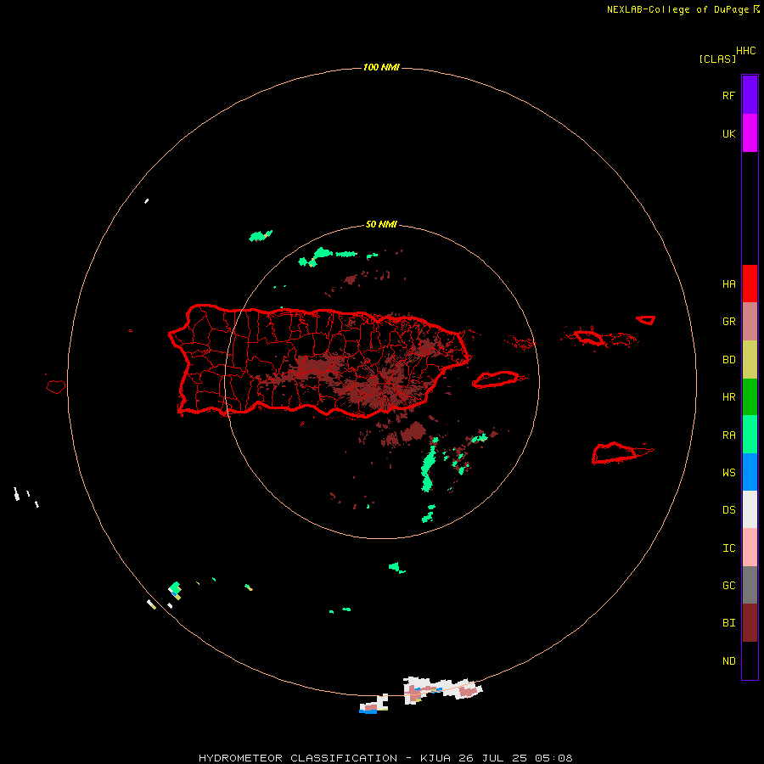Screen dimensions: 764x764
Task: Click the HA legend label
Action: (x=728, y=284)
